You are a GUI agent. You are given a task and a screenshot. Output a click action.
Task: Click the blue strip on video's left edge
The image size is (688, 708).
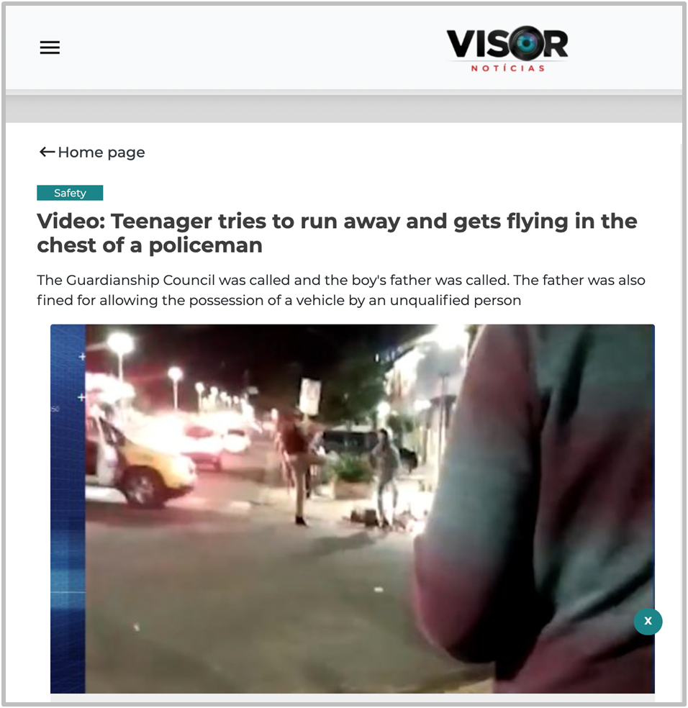pos(68,509)
